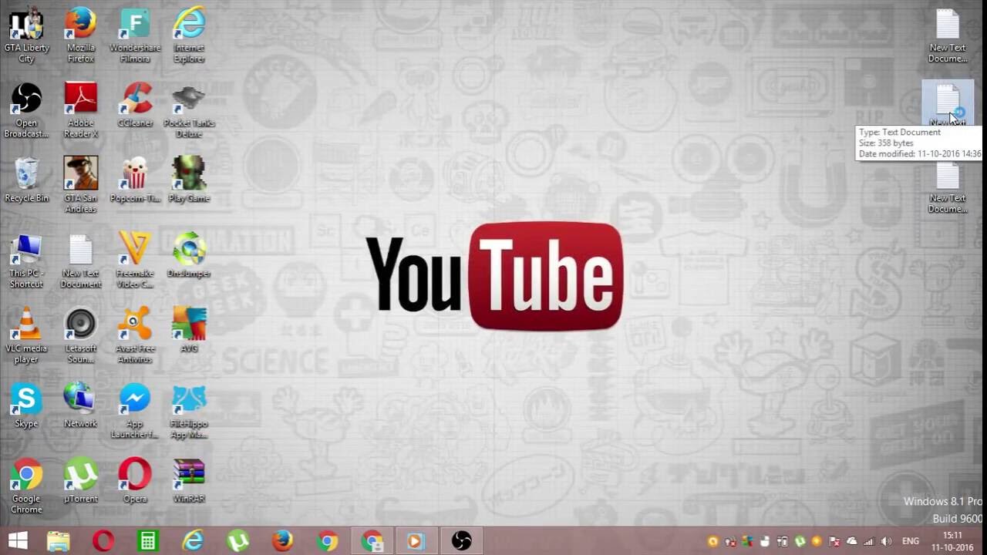987x555 pixels.
Task: Select Open Broadcaster Software desktop icon
Action: coord(26,110)
